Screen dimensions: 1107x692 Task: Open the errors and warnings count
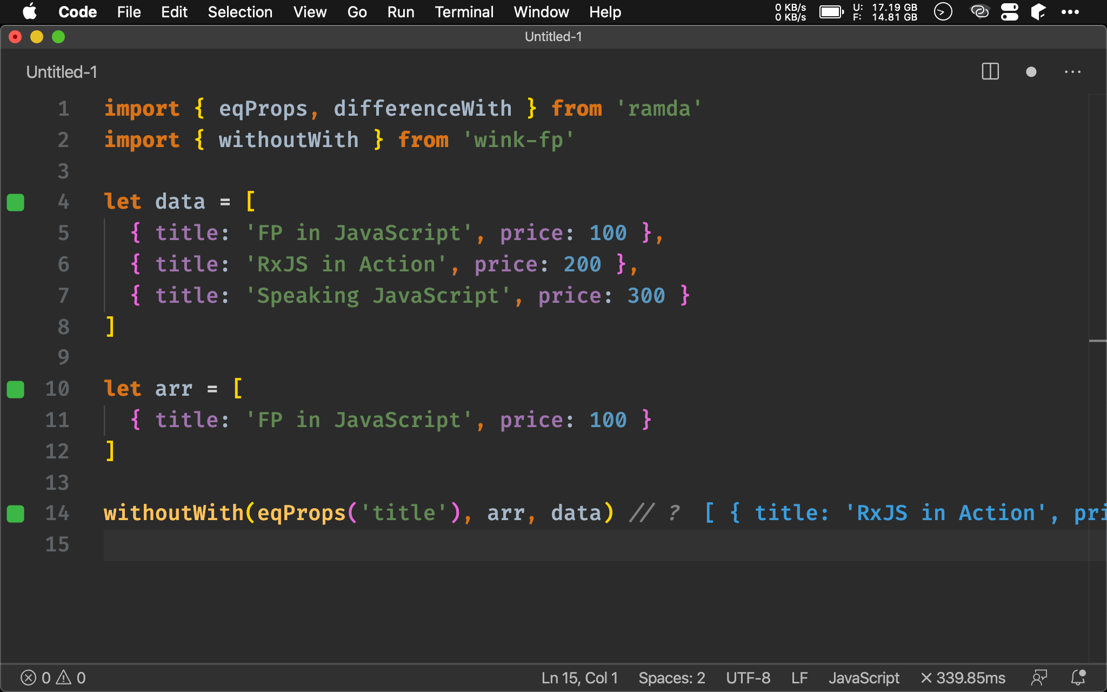point(53,678)
